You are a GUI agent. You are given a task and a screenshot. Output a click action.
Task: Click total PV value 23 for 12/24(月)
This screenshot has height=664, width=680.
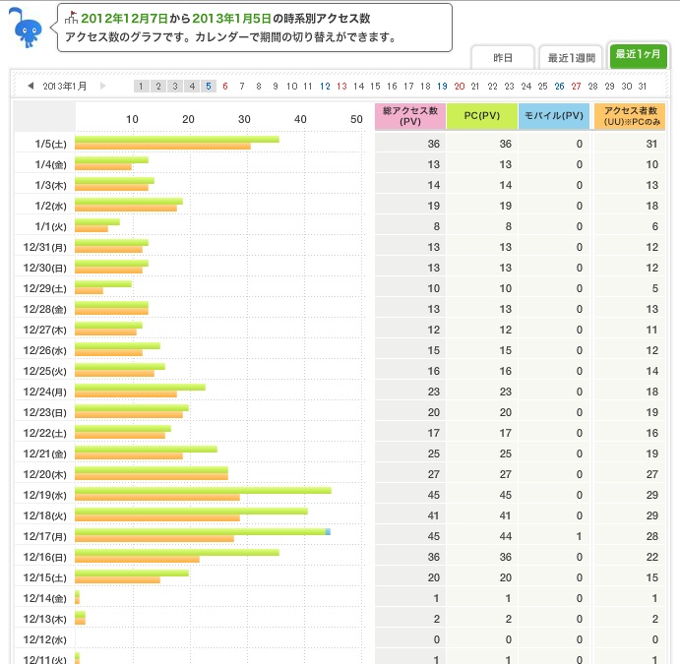point(434,392)
